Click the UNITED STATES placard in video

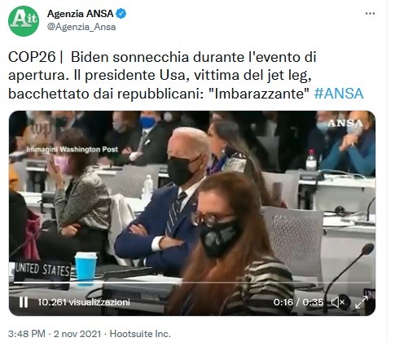(x=42, y=270)
